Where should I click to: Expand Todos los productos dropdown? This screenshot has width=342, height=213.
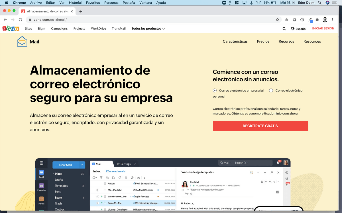(148, 29)
